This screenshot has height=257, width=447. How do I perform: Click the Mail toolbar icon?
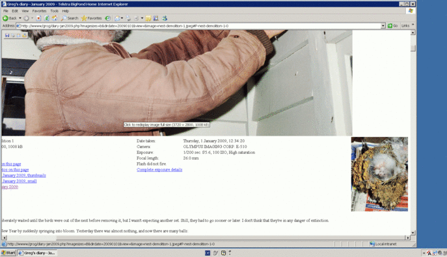click(117, 18)
